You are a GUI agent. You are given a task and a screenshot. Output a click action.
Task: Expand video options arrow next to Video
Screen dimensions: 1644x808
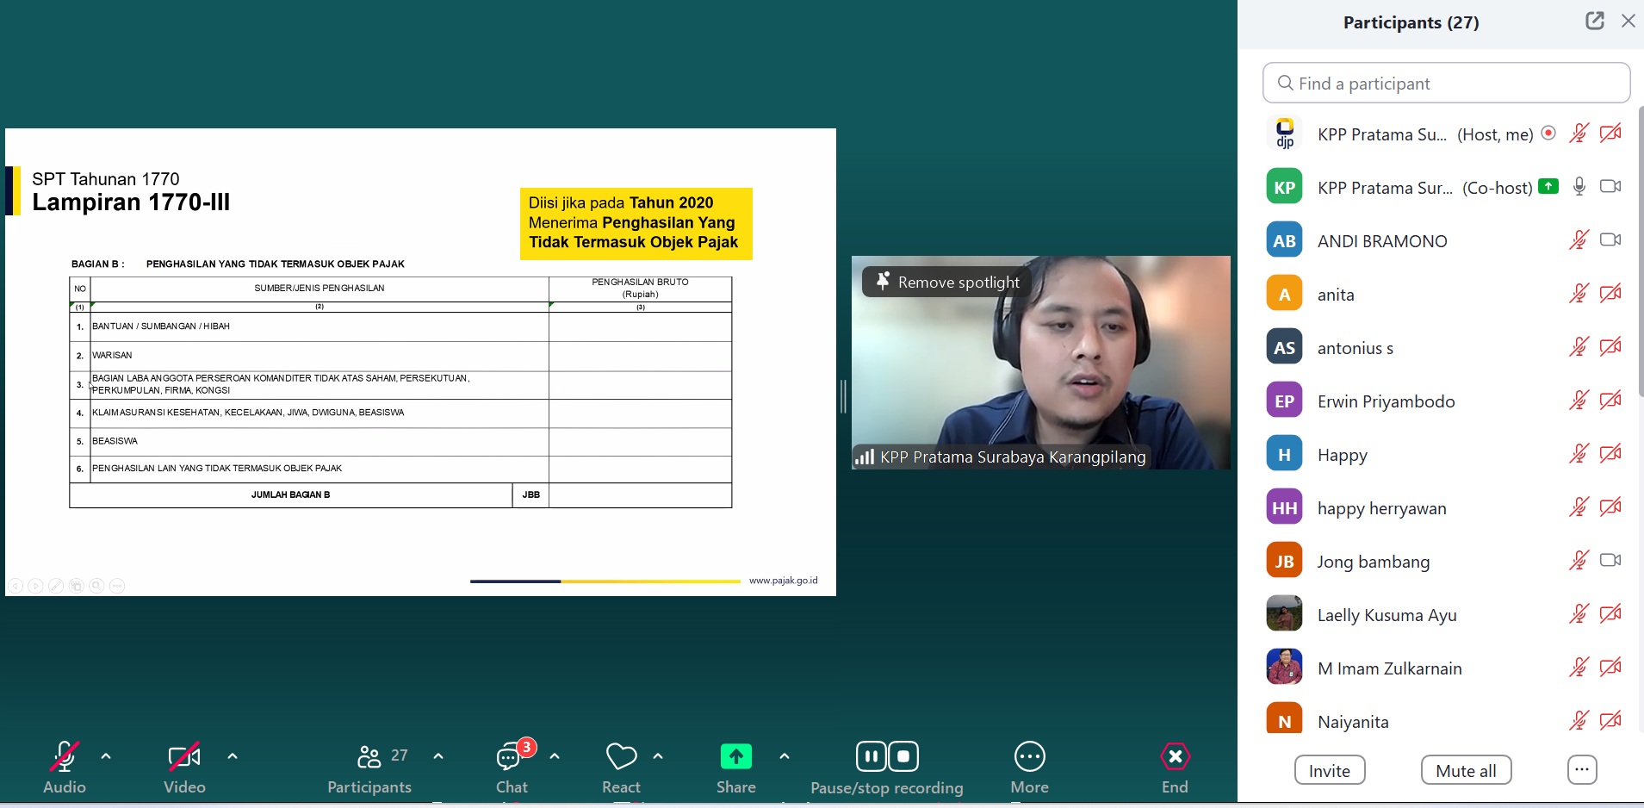233,756
